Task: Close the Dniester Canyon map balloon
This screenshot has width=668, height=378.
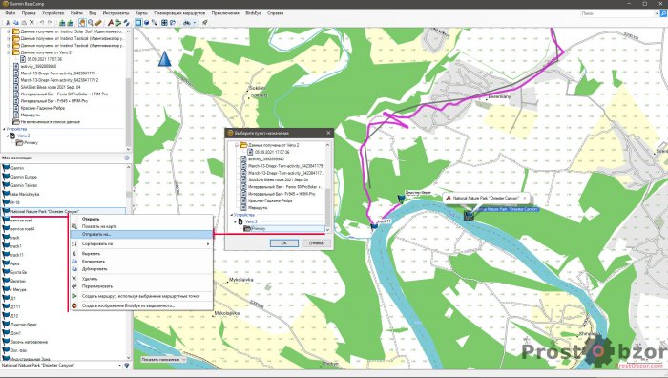Action: pyautogui.click(x=525, y=198)
